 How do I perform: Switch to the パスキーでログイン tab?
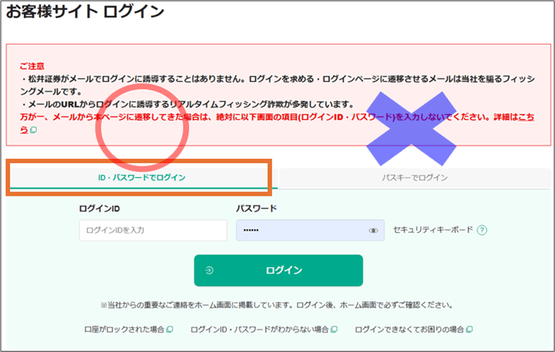tap(415, 178)
